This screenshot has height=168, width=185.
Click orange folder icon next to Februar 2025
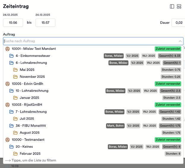click(x=16, y=154)
